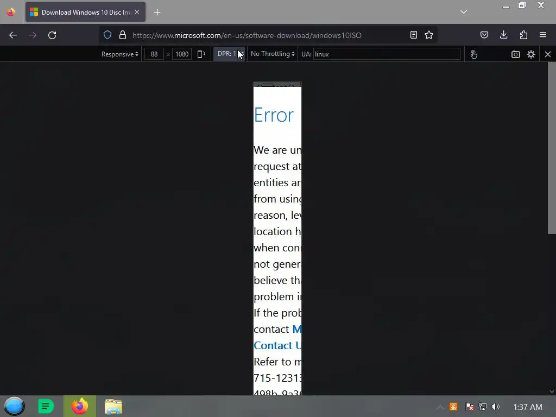This screenshot has height=417, width=556.
Task: Bookmark this page with the star
Action: coord(429,35)
